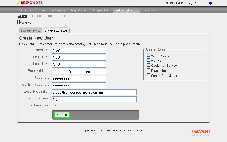Check the Administrator role checkbox
227x142 pixels.
coord(149,55)
